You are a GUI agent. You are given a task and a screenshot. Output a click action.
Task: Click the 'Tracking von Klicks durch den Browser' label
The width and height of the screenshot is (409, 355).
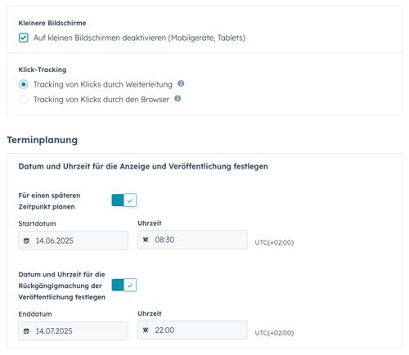101,99
